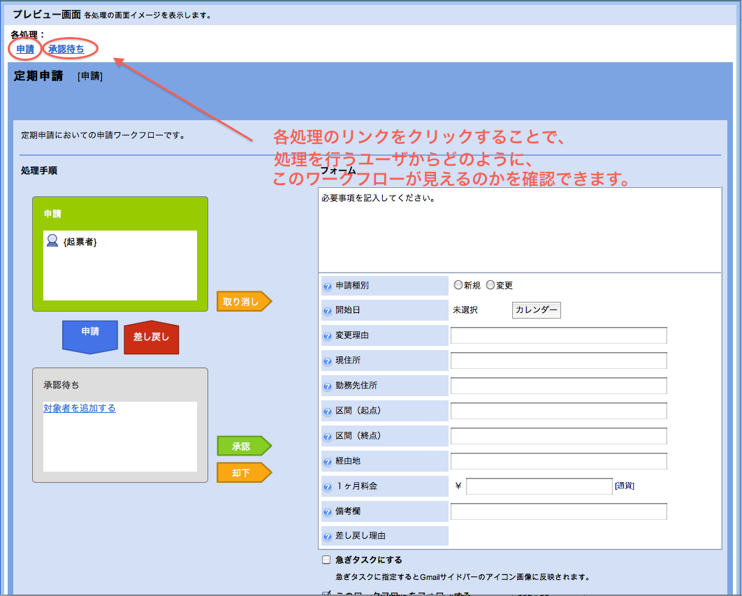Screen dimensions: 742x596
Task: Select the user icon beside {起票者}
Action: tap(52, 240)
